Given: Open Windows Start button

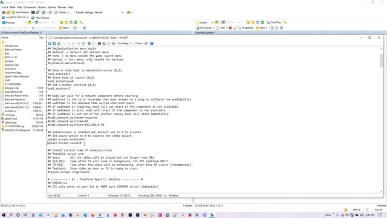Looking at the screenshot, I should click(4, 215).
